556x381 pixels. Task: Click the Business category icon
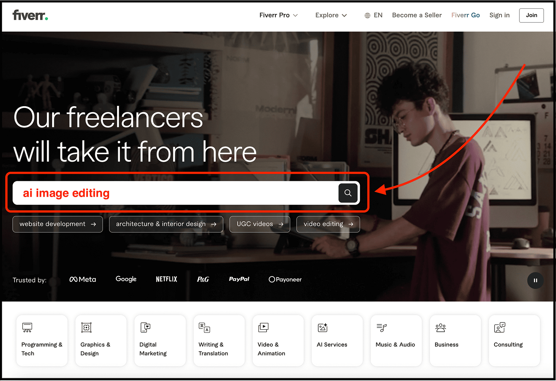click(441, 328)
